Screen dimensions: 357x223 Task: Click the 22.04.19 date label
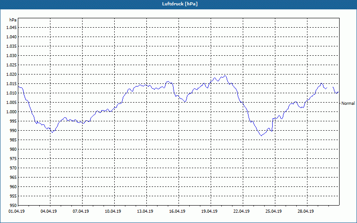click(x=241, y=211)
